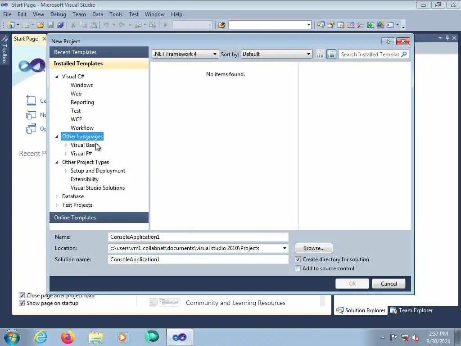This screenshot has height=346, width=461.
Task: Collapse the Visual C# tree node
Action: click(x=57, y=77)
